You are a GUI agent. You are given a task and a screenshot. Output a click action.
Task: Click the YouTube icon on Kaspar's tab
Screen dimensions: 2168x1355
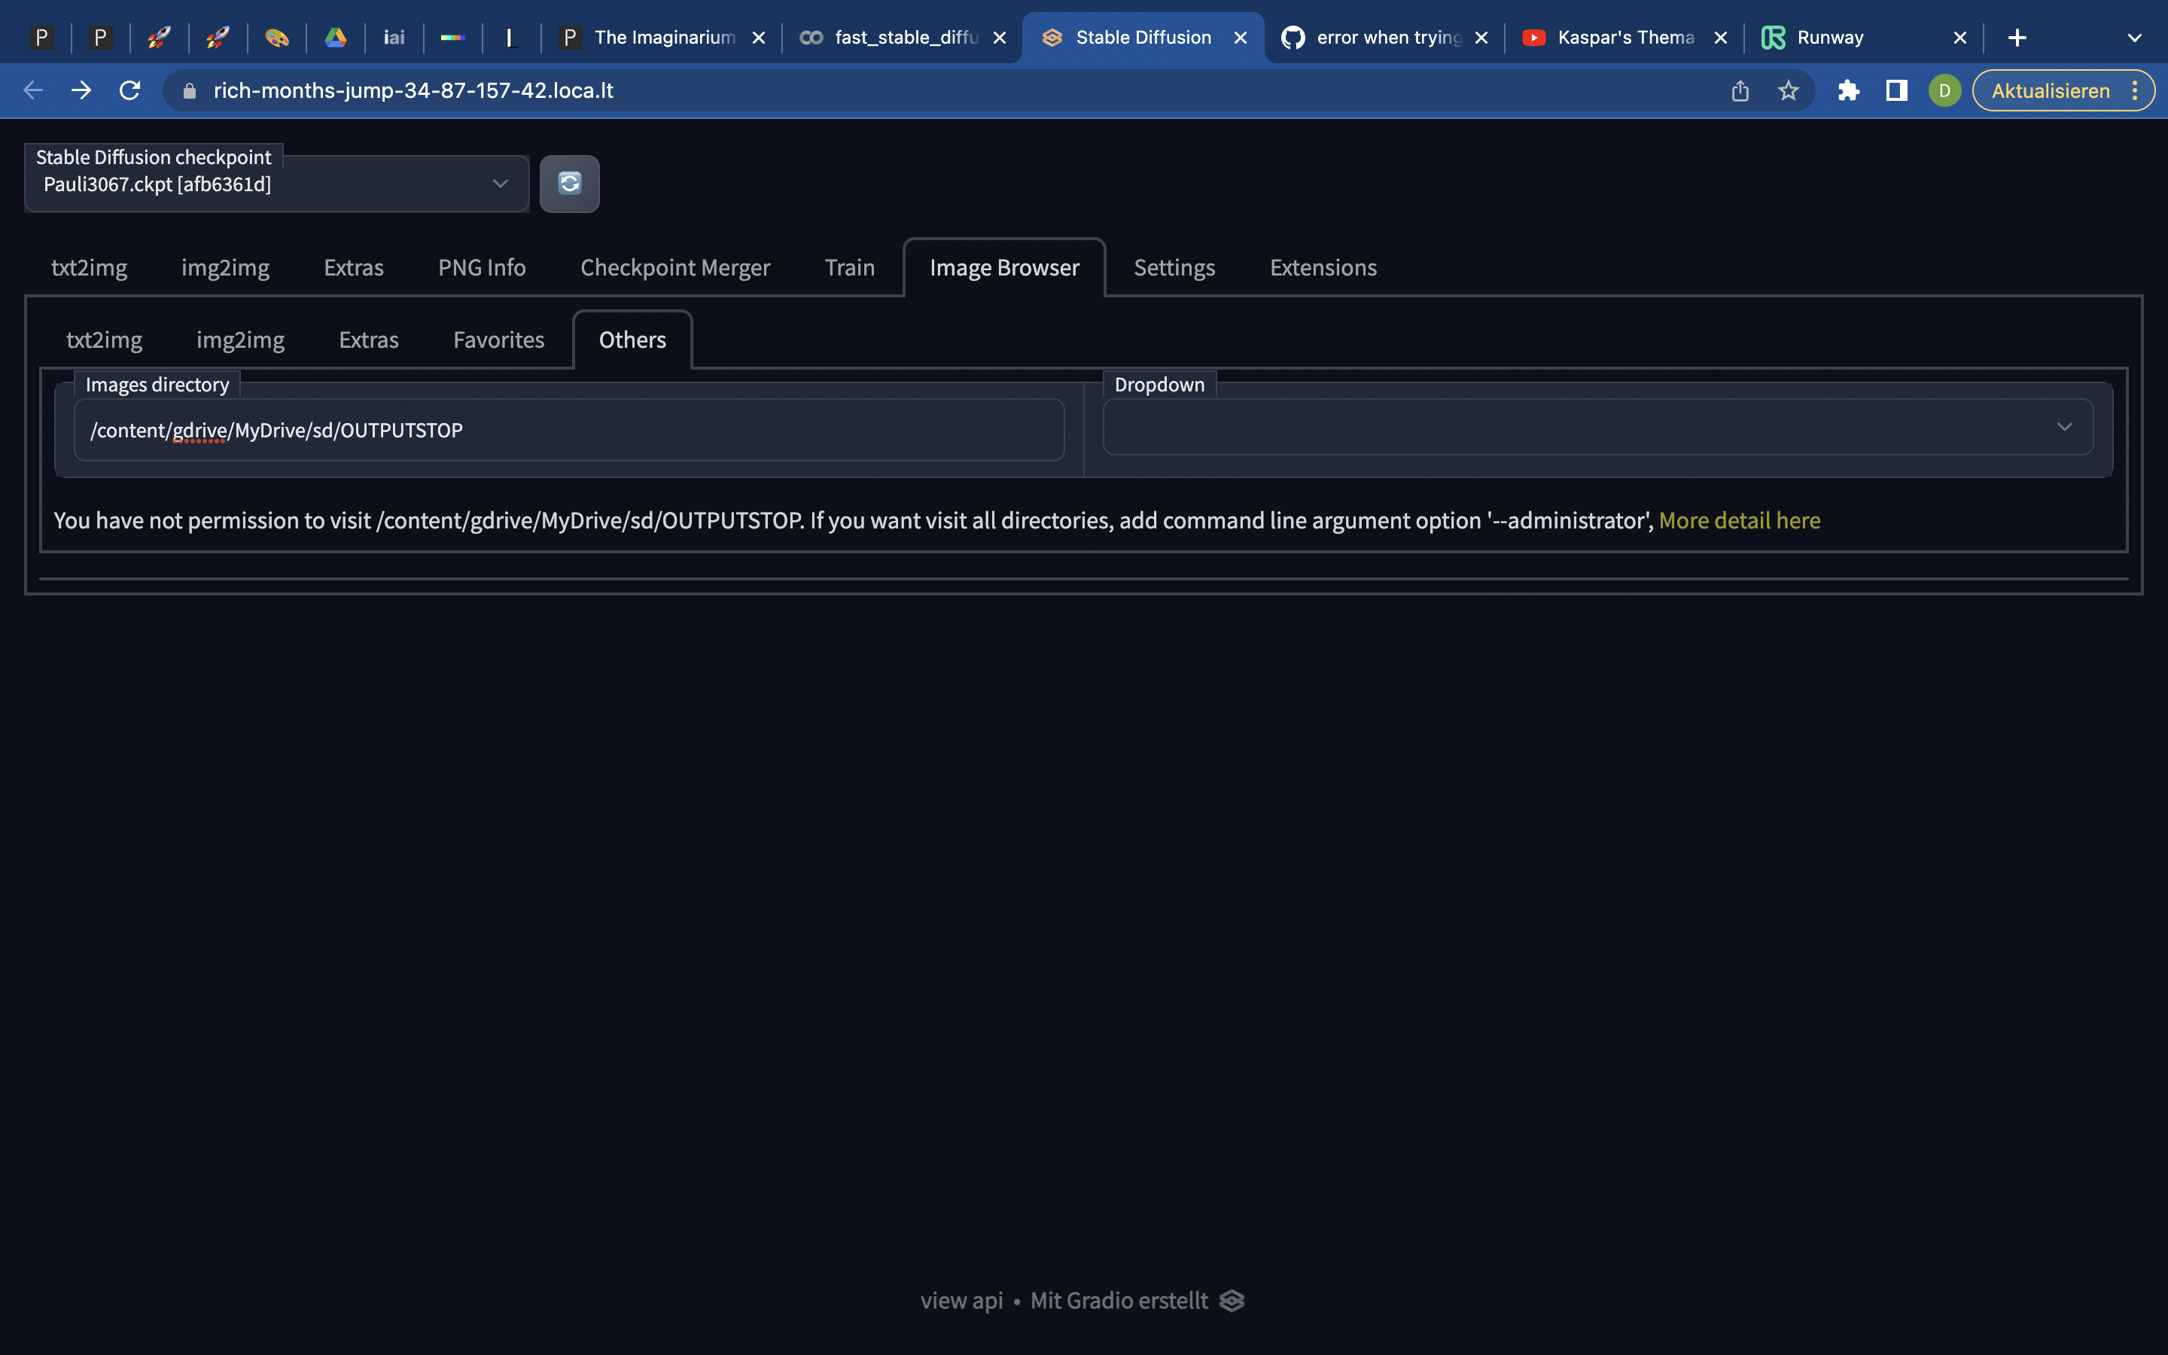pyautogui.click(x=1535, y=37)
